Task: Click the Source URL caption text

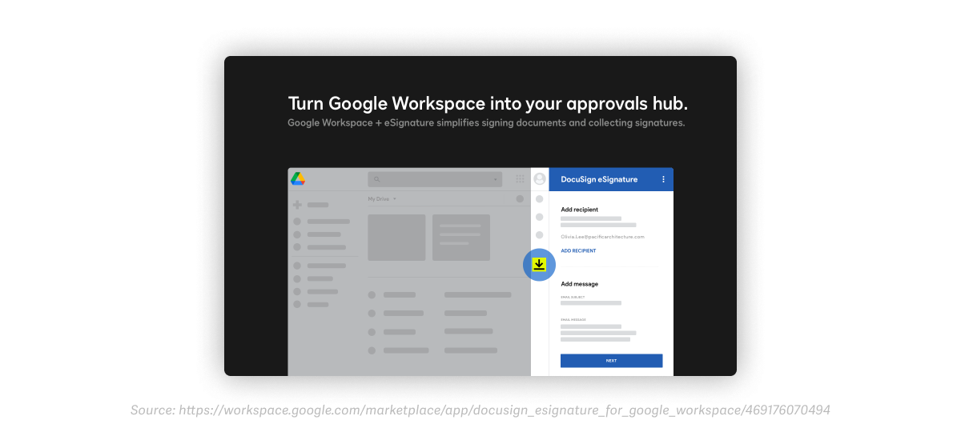Action: pyautogui.click(x=480, y=410)
